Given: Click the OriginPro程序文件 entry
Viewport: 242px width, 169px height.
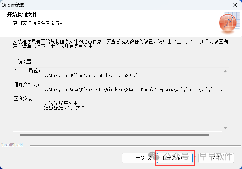Looking at the screenshot, I should pyautogui.click(x=64, y=108).
